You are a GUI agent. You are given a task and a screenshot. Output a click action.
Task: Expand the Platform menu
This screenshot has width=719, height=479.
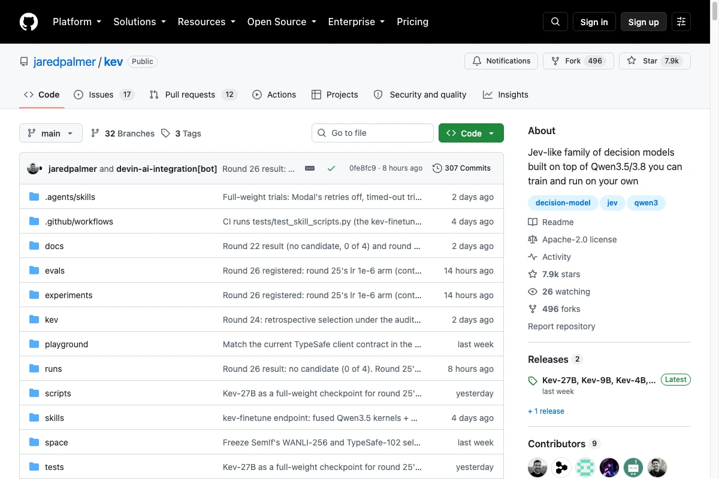click(x=77, y=22)
